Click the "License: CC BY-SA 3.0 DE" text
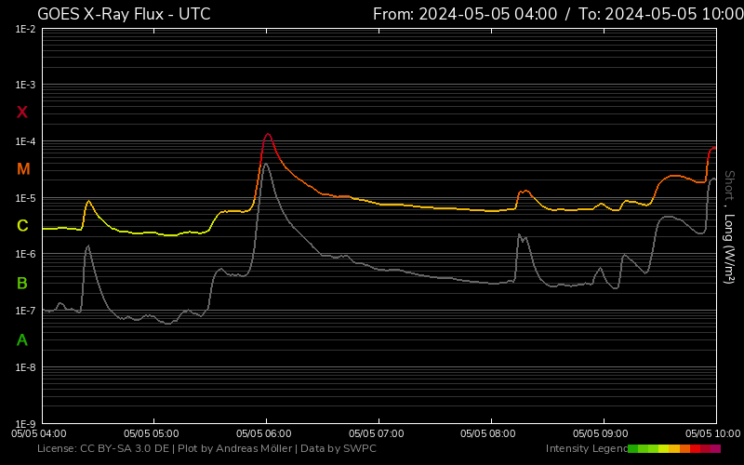The height and width of the screenshot is (465, 744). [103, 448]
